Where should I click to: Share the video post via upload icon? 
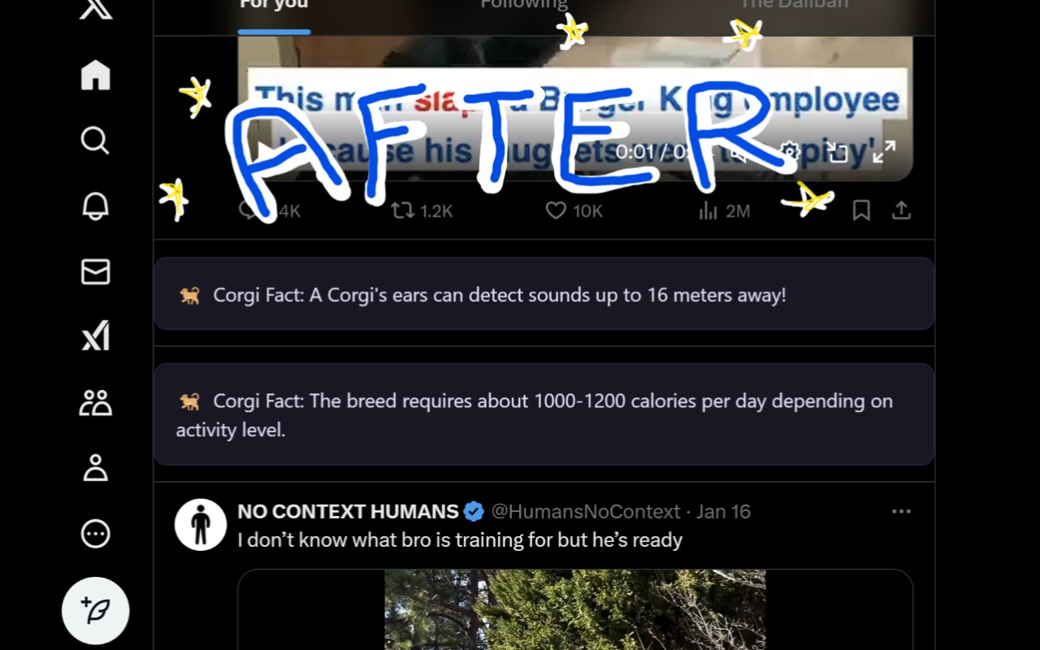point(901,211)
